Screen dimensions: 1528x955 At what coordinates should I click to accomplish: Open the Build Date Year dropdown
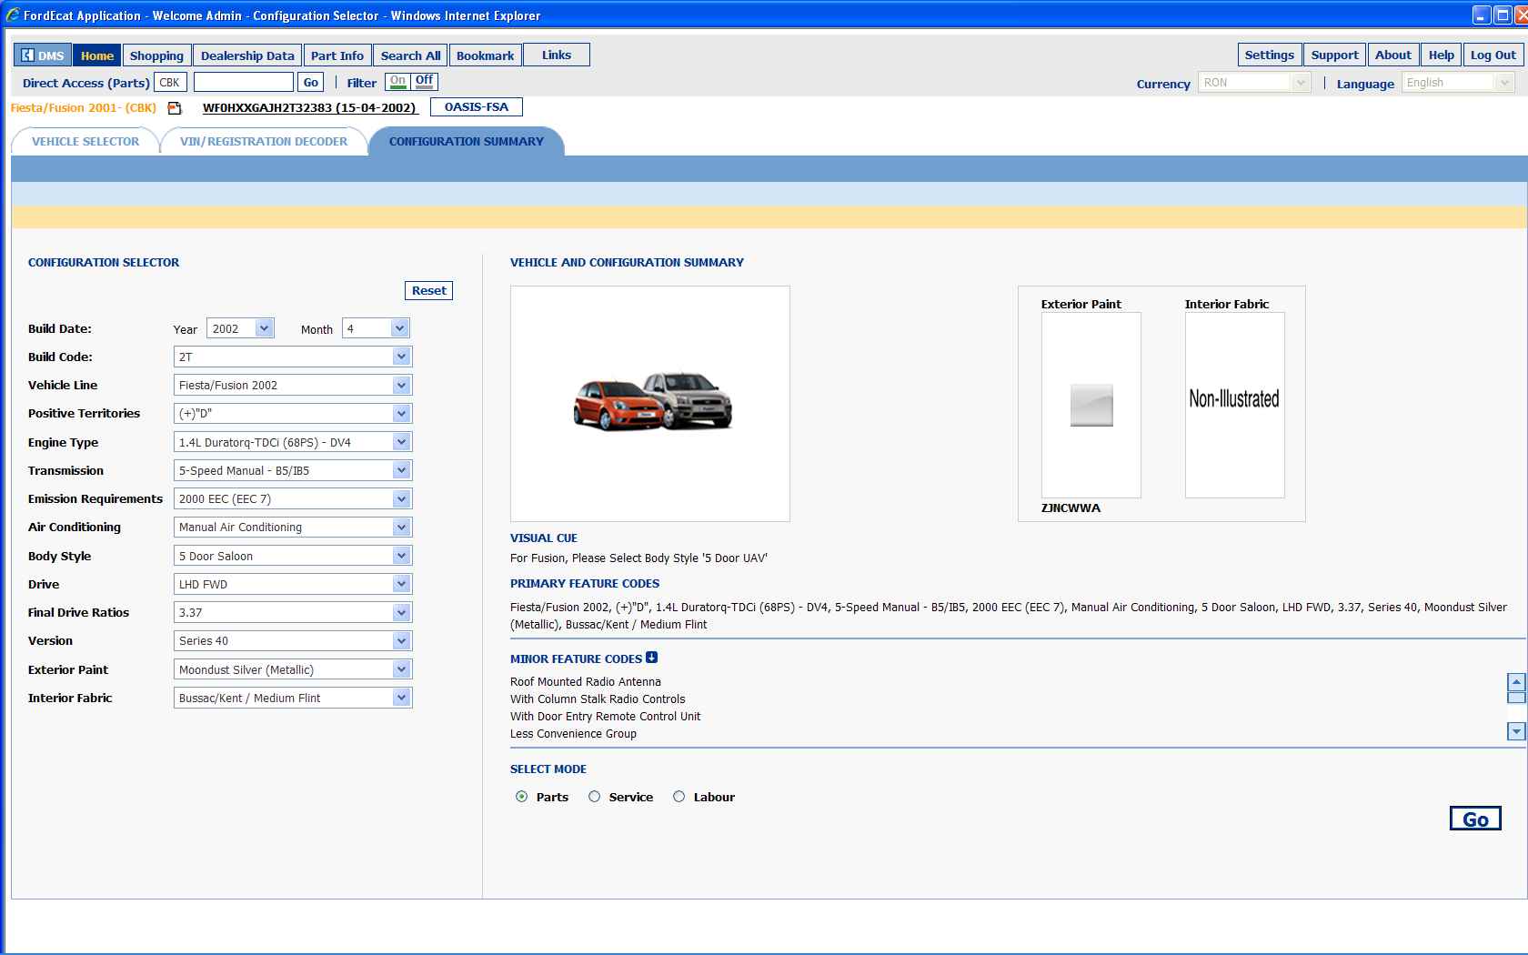pyautogui.click(x=264, y=328)
